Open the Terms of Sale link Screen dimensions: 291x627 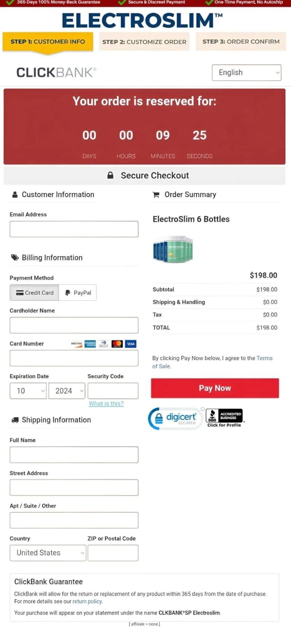(x=264, y=358)
